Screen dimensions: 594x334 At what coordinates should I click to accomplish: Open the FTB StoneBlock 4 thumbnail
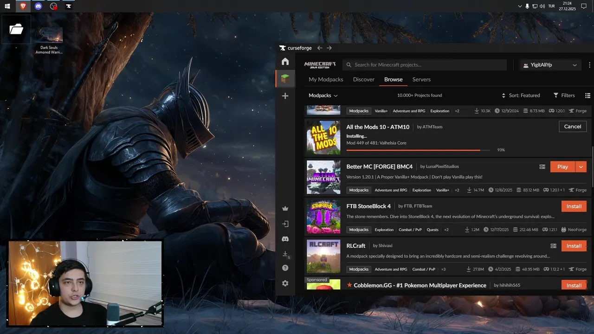(x=323, y=217)
